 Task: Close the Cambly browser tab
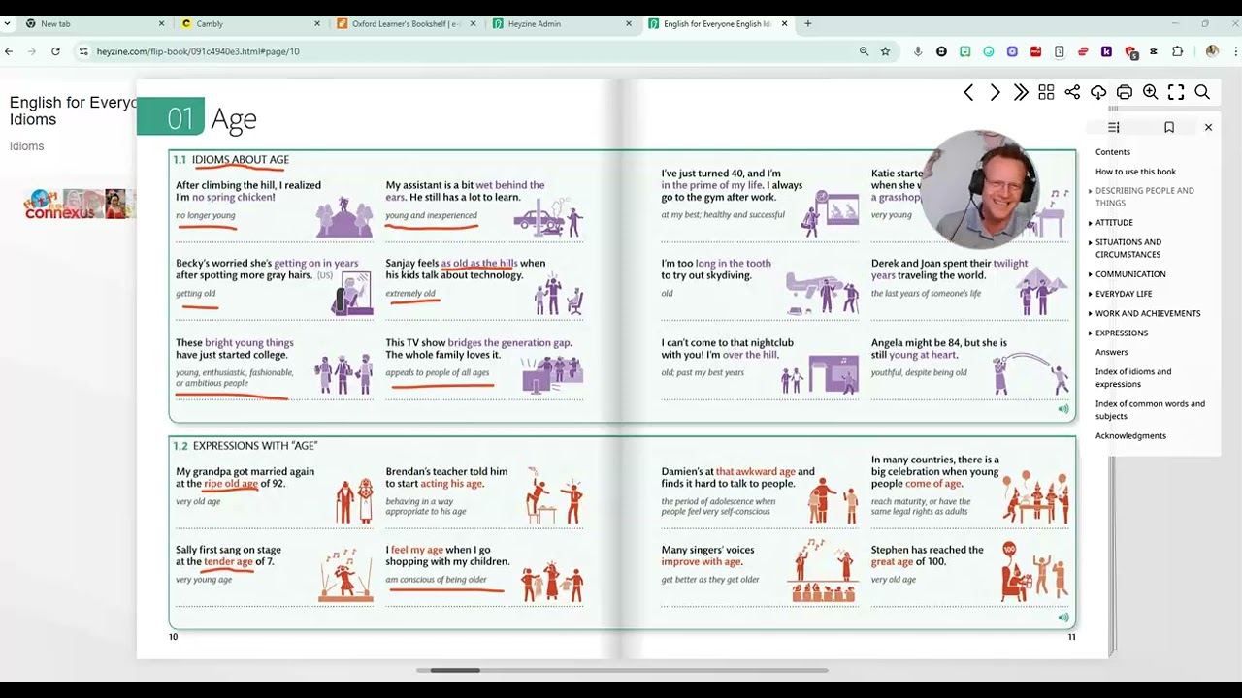[317, 23]
